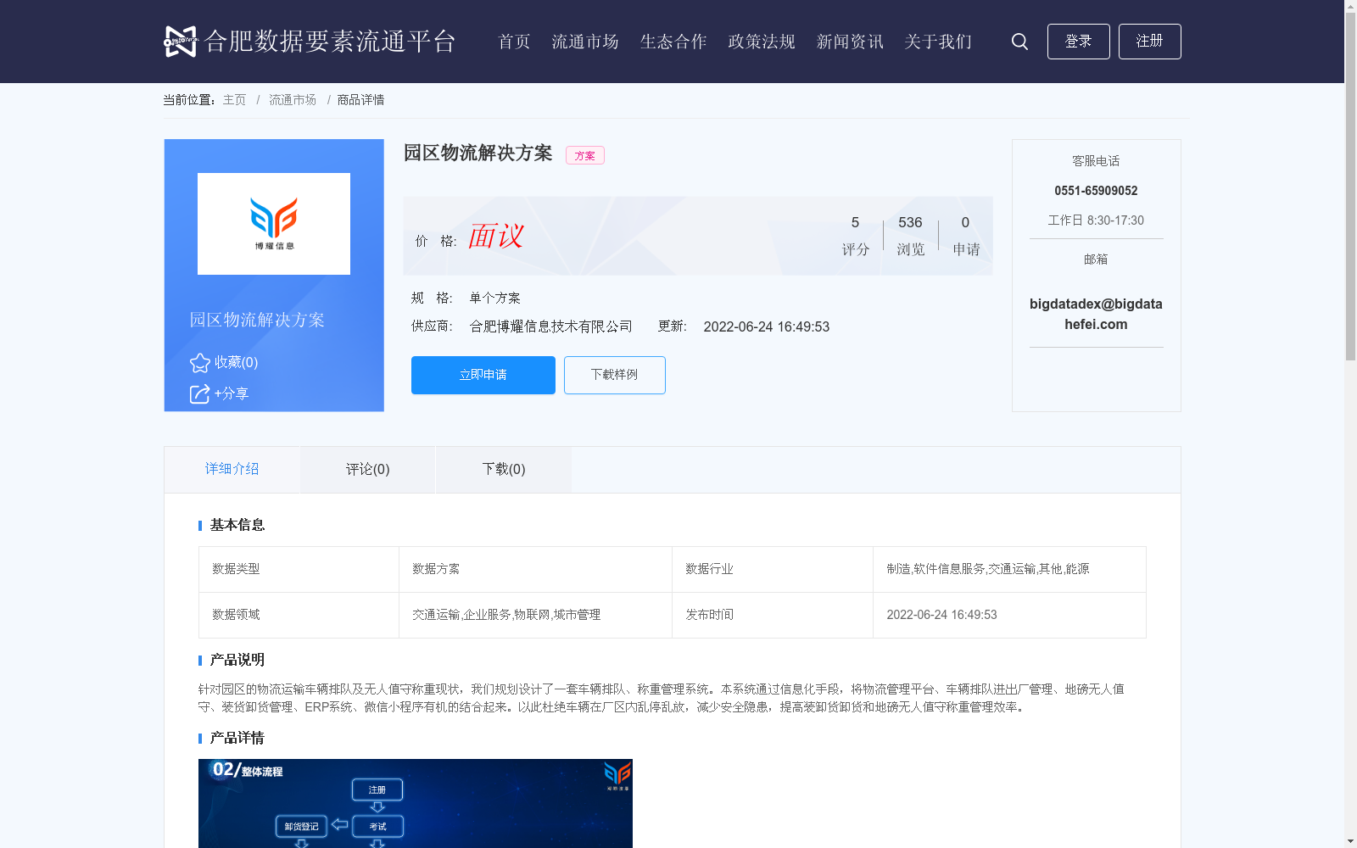The image size is (1357, 848).
Task: Click the 注册 button
Action: 1150,42
